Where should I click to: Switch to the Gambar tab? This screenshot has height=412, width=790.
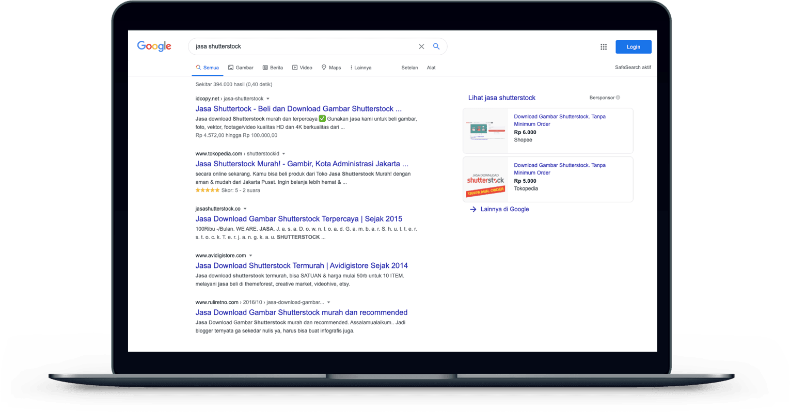(x=241, y=68)
